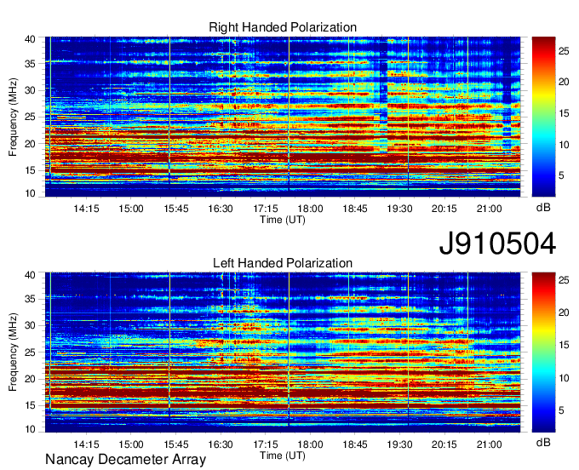Viewport: 579px width, 470px height.
Task: Click the "Right Handed Polarization" plot title
Action: (283, 27)
